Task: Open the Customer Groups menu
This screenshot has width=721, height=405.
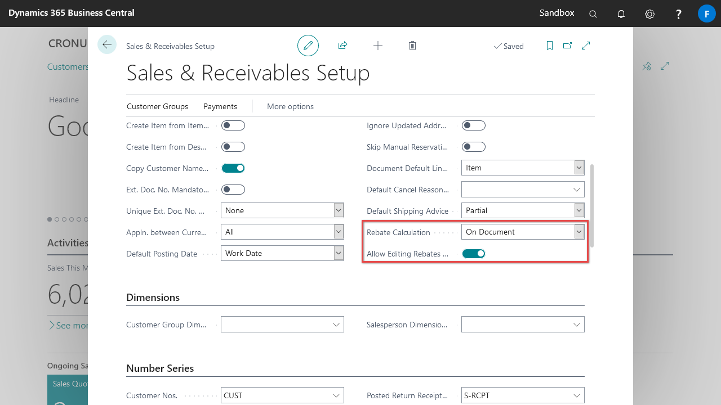Action: [157, 106]
